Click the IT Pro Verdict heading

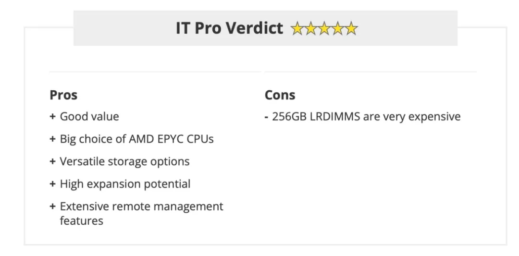tap(229, 28)
